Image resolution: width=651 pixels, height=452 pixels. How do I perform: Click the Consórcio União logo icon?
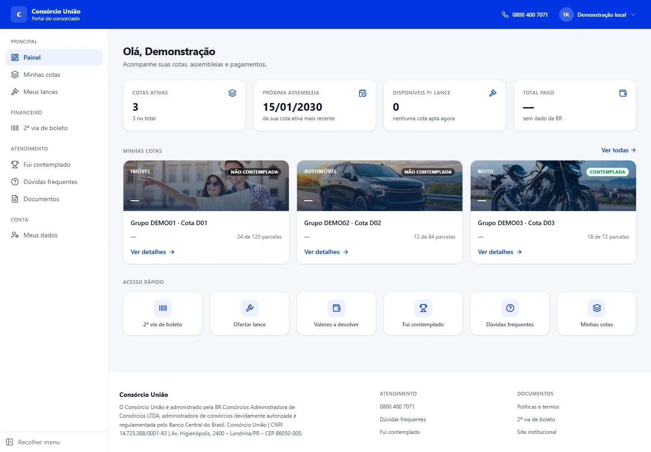[x=19, y=14]
